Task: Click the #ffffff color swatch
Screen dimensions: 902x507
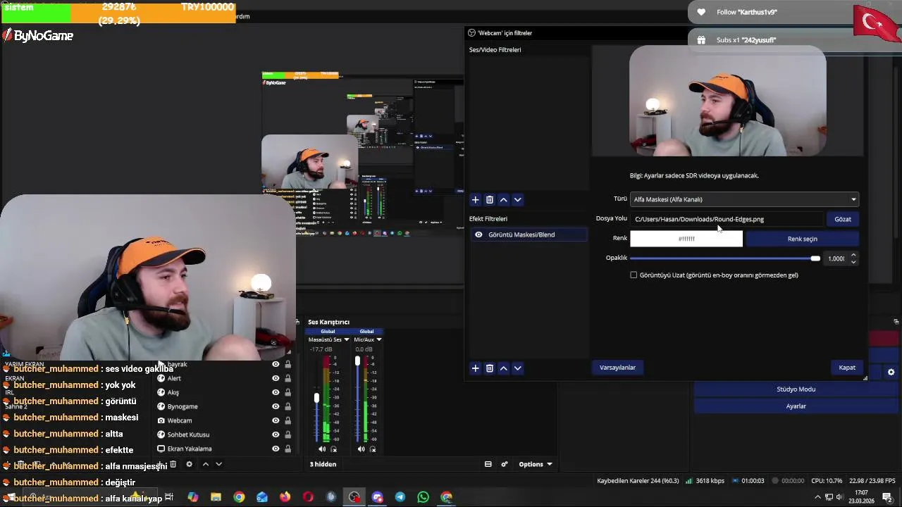Action: (686, 239)
